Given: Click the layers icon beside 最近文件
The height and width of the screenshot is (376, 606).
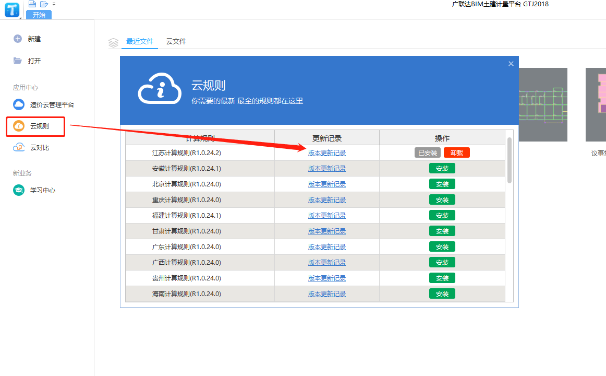Looking at the screenshot, I should pyautogui.click(x=113, y=42).
